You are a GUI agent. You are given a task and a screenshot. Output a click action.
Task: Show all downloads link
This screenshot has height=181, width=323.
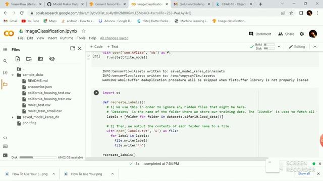[304, 173]
